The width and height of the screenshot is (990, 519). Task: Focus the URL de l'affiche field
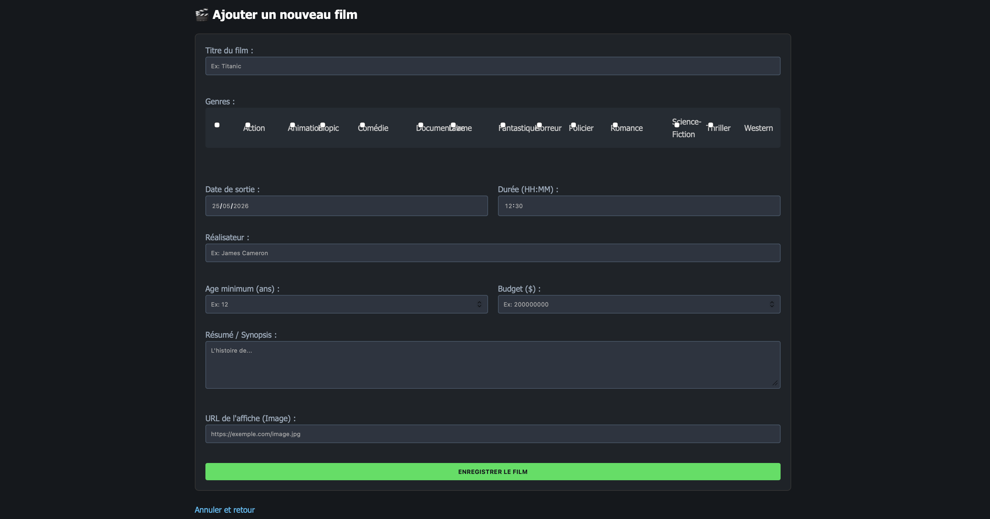coord(493,434)
